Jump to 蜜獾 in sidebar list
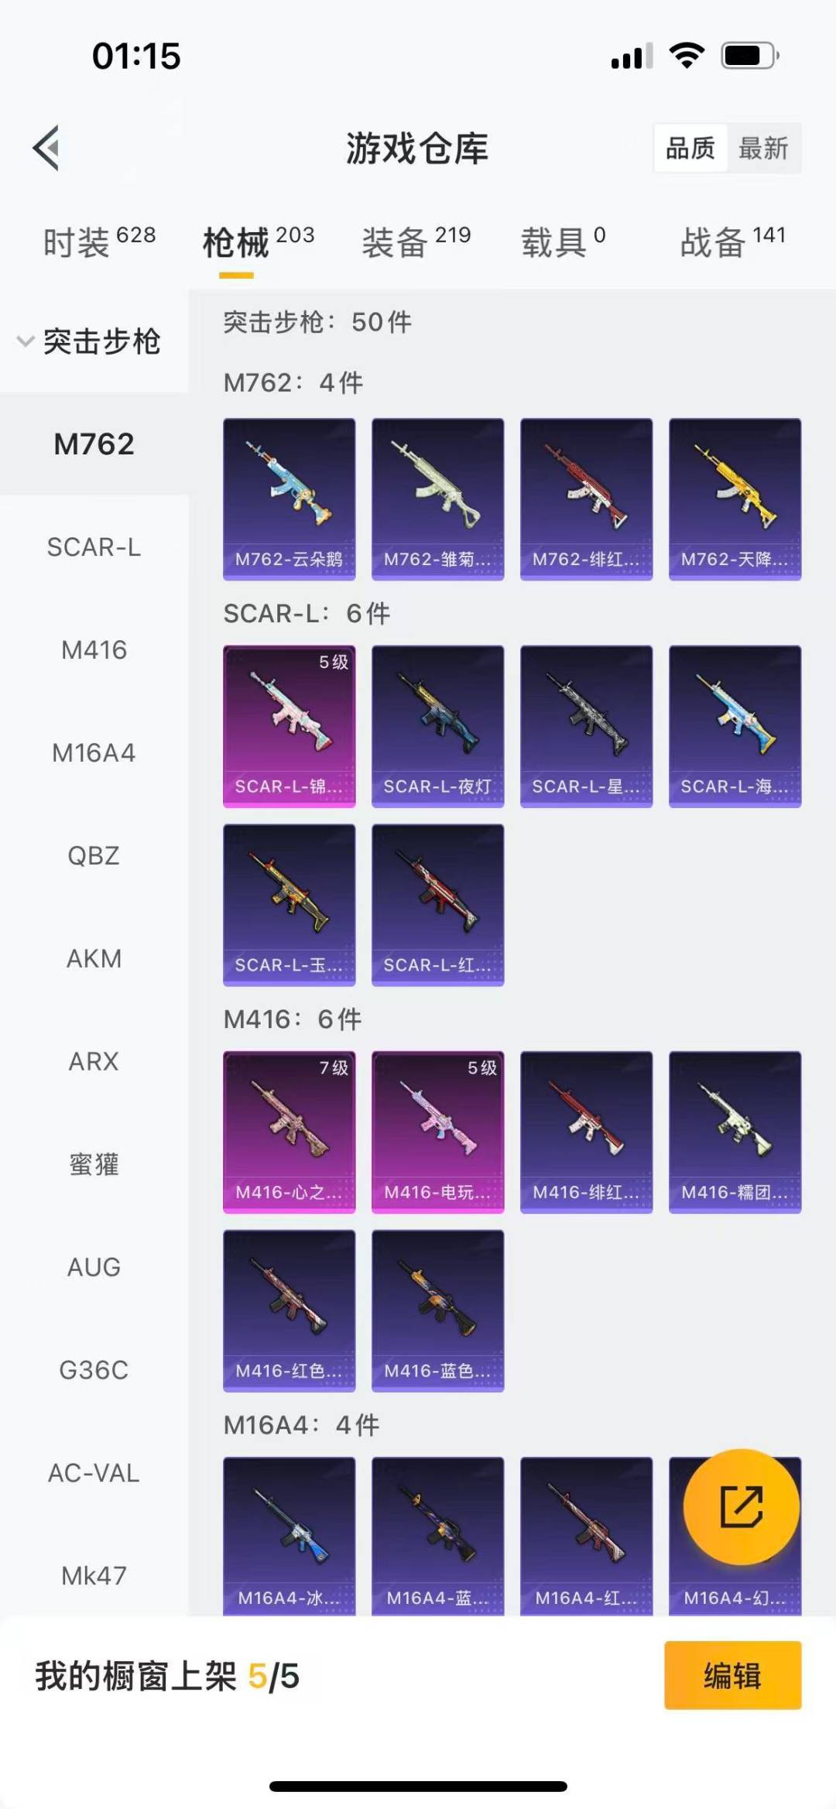This screenshot has height=1809, width=836. pyautogui.click(x=94, y=1164)
